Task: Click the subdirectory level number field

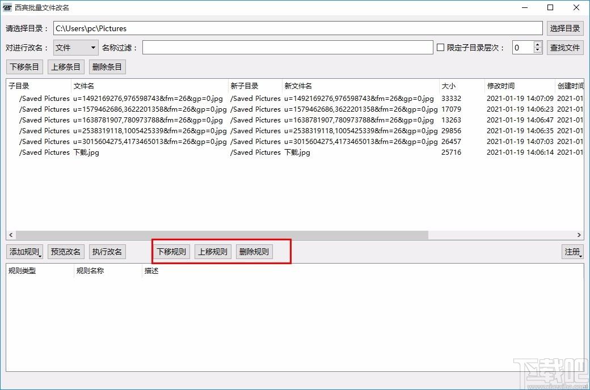Action: (x=522, y=48)
